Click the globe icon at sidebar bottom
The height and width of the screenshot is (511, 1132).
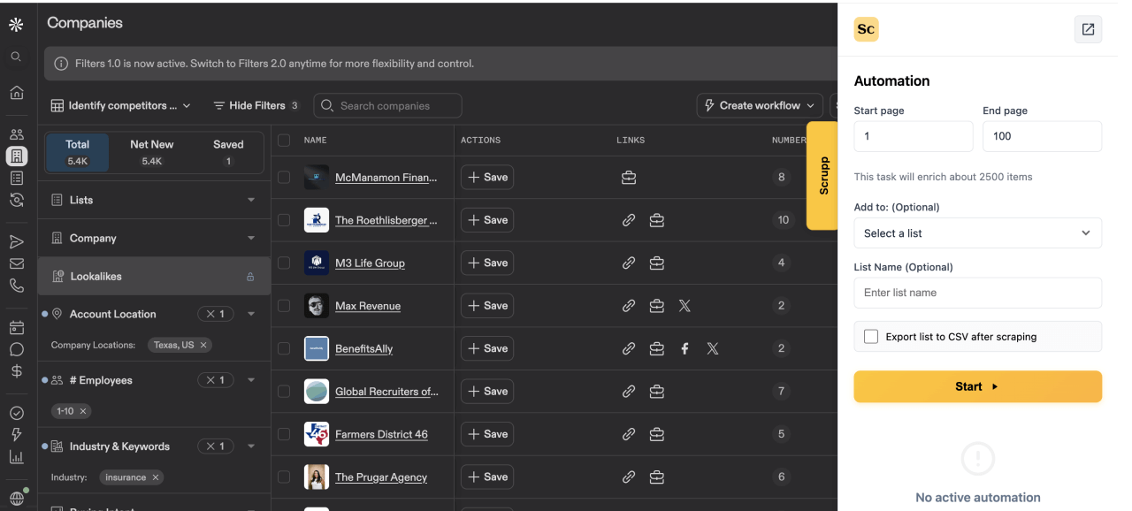[x=16, y=498]
